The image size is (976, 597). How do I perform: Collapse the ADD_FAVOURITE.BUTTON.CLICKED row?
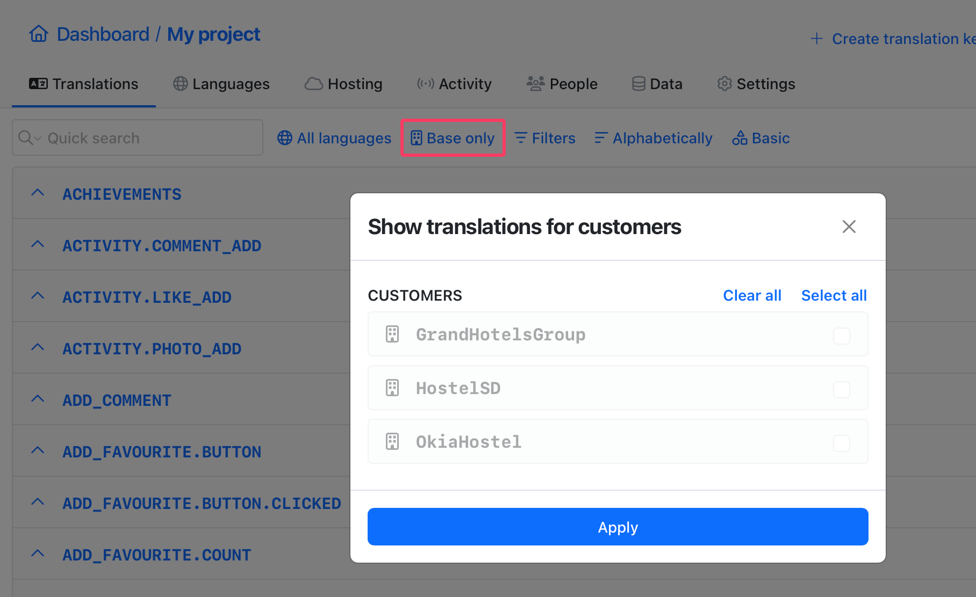pos(38,502)
